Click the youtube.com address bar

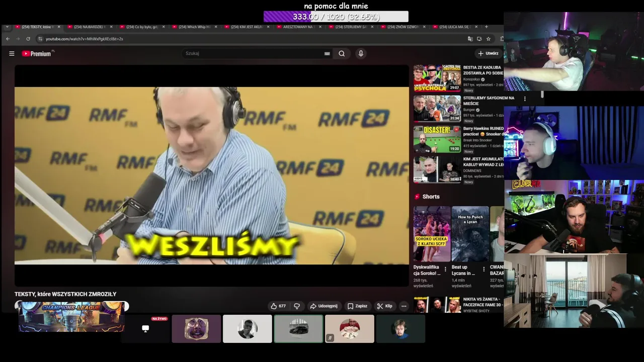coord(252,39)
